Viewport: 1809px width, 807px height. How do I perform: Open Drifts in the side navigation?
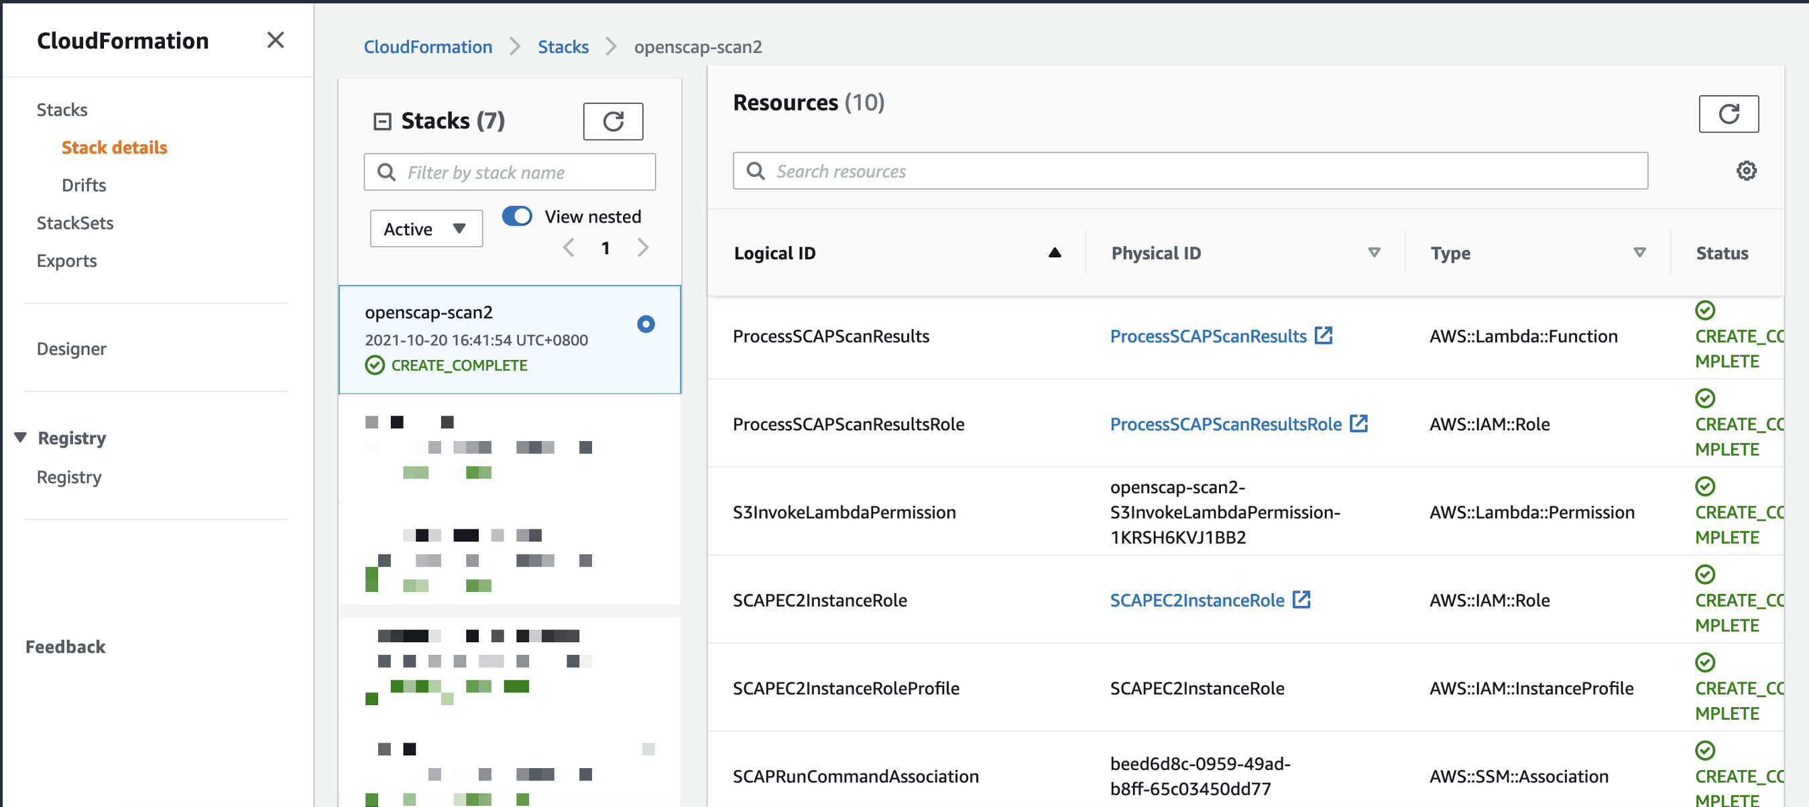tap(84, 185)
